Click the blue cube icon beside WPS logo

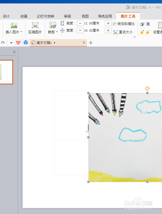(x=26, y=43)
